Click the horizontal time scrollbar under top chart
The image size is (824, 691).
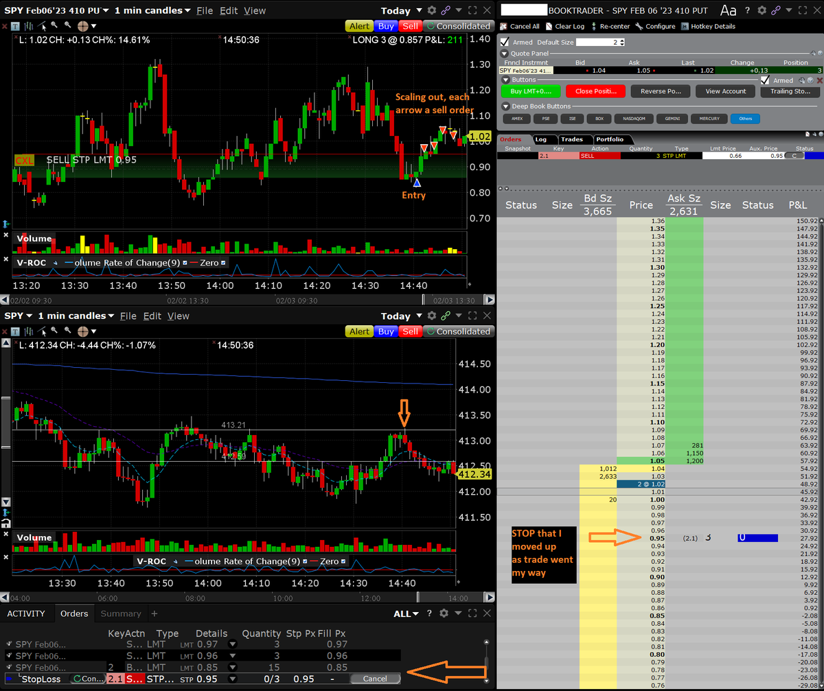247,301
